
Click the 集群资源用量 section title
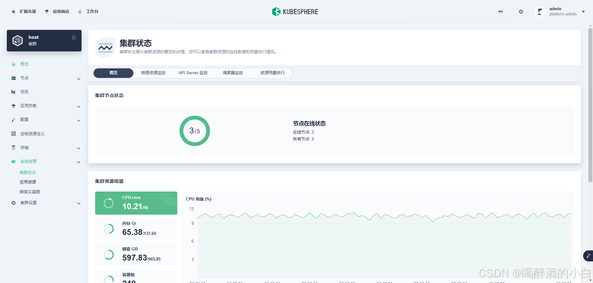pyautogui.click(x=109, y=181)
